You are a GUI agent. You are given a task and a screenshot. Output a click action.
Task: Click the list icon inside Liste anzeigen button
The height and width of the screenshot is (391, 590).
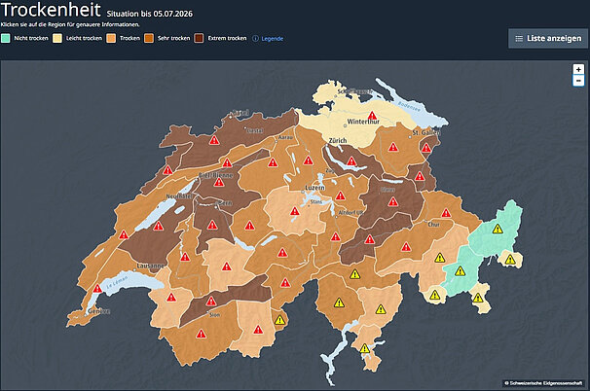(x=519, y=38)
